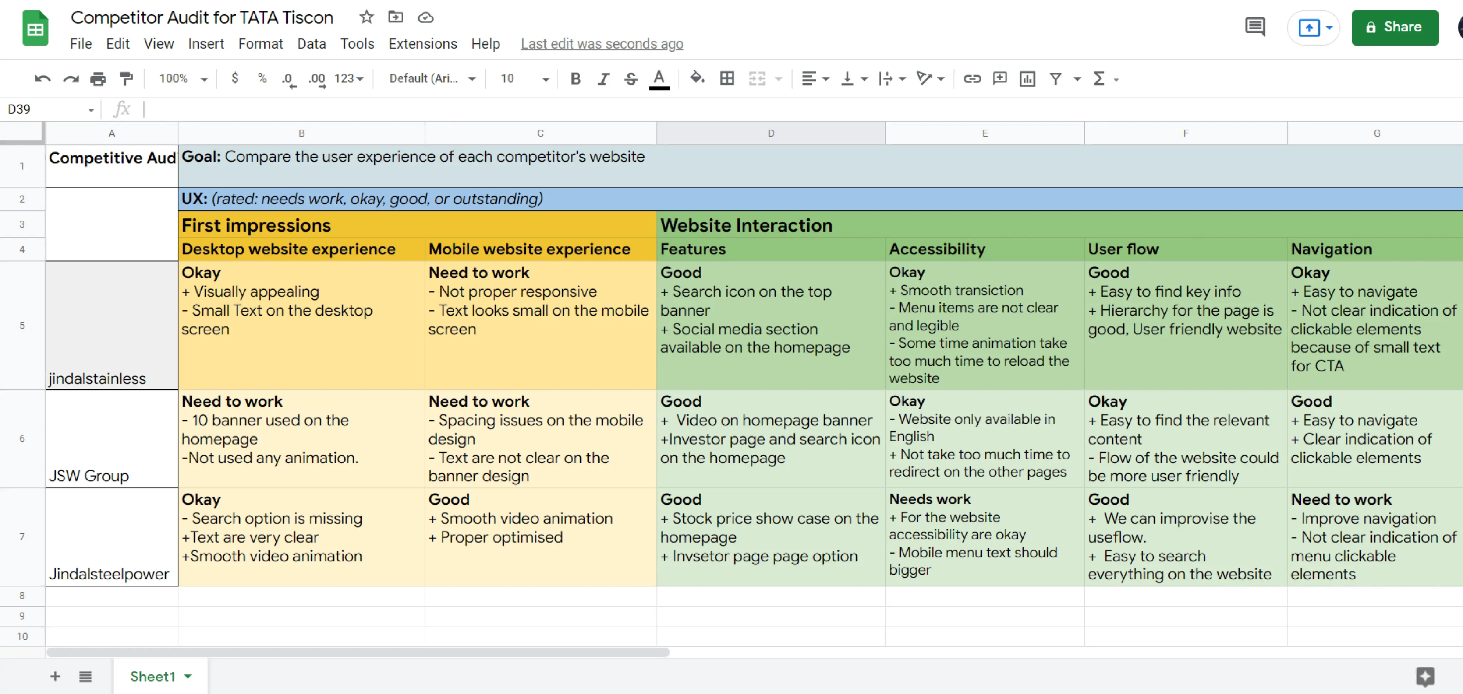Open the Data menu
The height and width of the screenshot is (694, 1463).
pos(311,44)
